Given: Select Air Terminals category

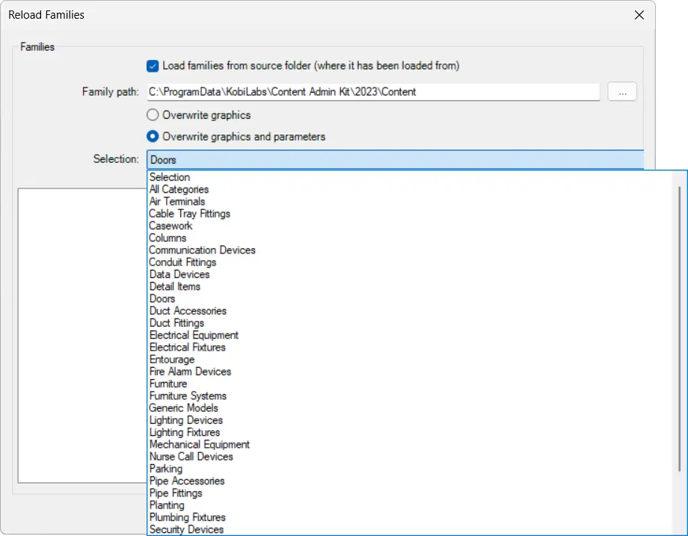Looking at the screenshot, I should (x=176, y=201).
